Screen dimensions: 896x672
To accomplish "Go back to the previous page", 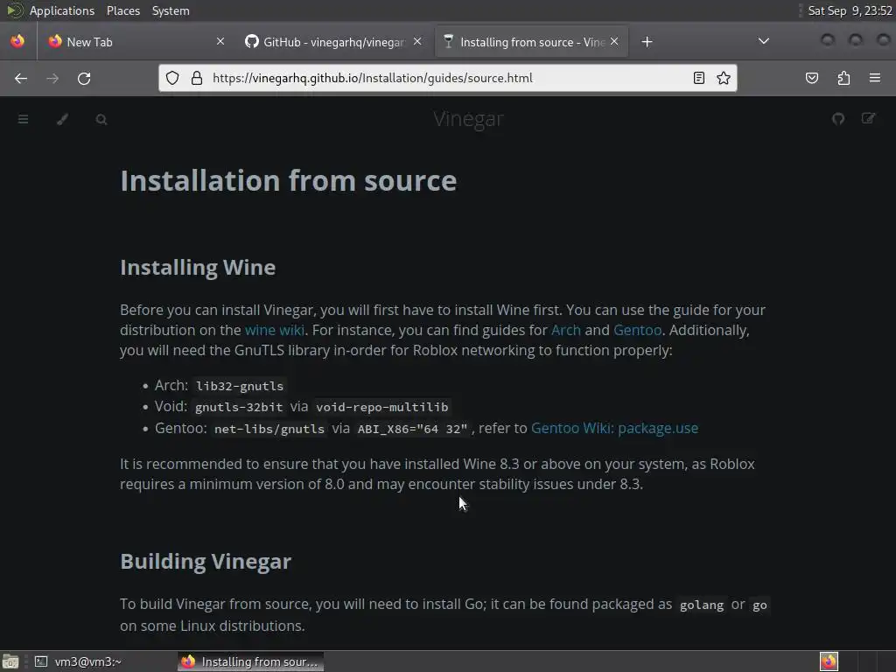I will click(x=21, y=78).
